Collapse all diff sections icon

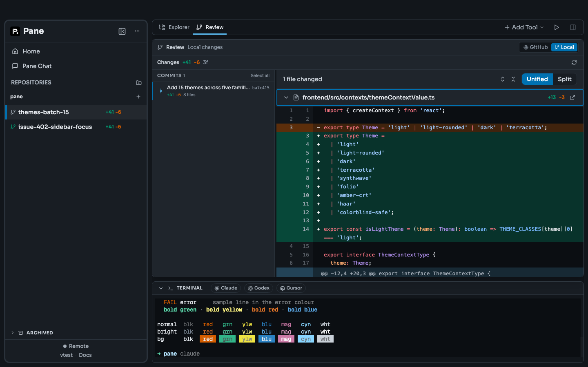tap(513, 79)
